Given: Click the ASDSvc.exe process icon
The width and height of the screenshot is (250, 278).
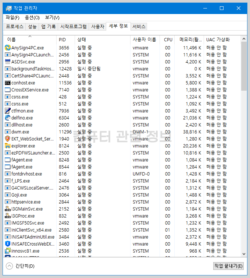Looking at the screenshot, I should 8,62.
